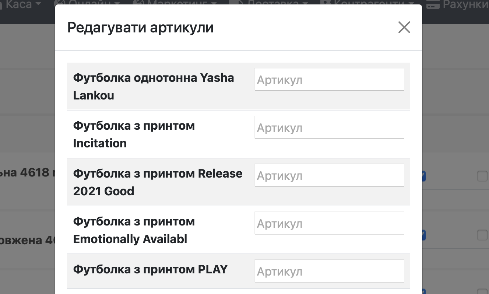
Task: Click Артикул field for PLAY print shirt
Action: click(x=329, y=271)
